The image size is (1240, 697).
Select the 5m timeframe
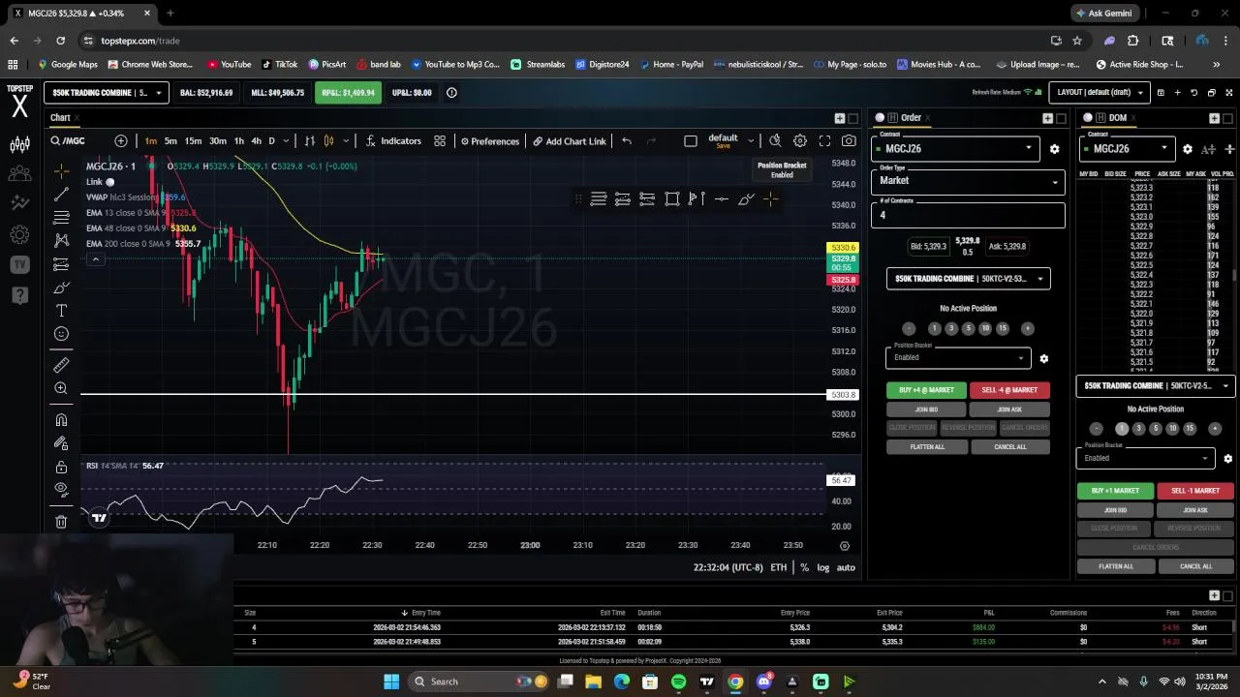[x=170, y=141]
